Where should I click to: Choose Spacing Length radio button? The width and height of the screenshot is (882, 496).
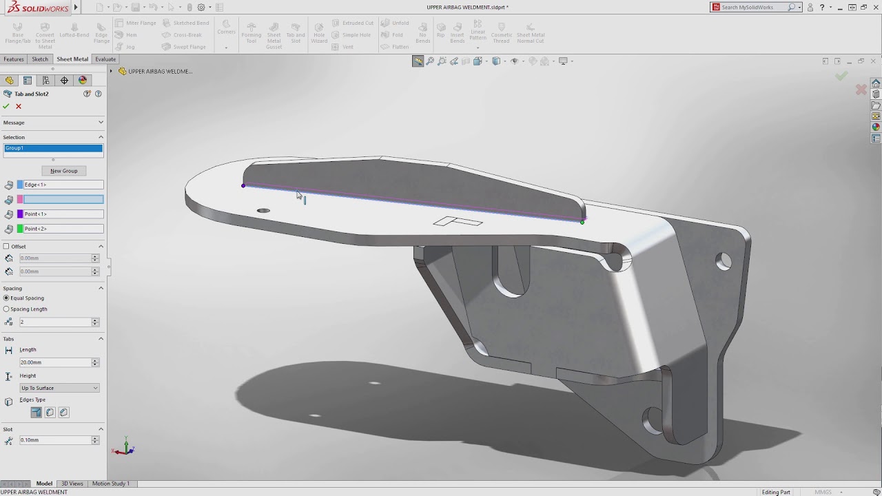6,309
